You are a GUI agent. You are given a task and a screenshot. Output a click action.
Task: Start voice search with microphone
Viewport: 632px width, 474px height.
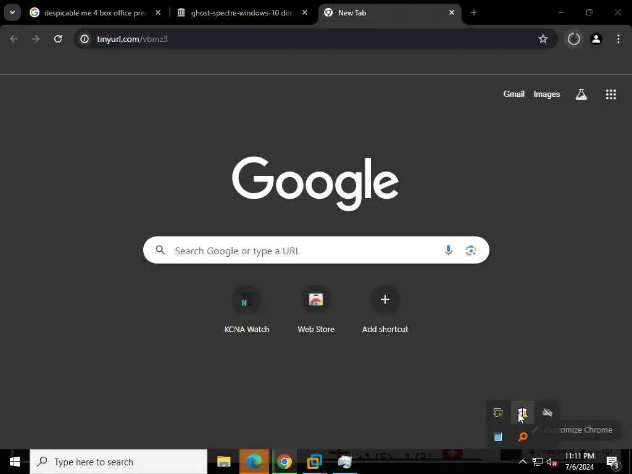pyautogui.click(x=448, y=251)
